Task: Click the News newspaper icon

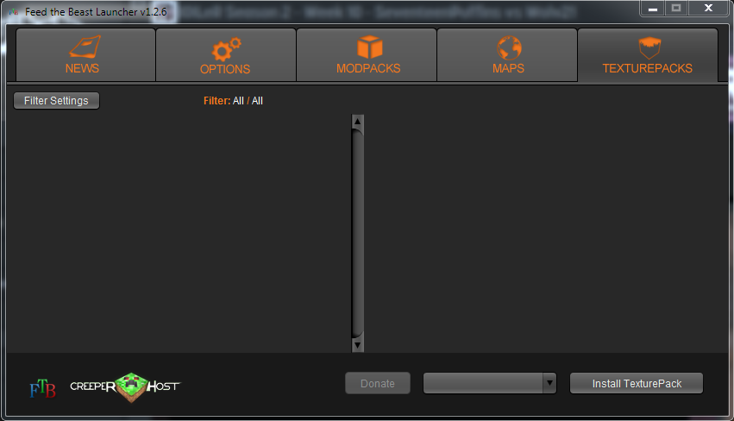Action: pos(85,47)
